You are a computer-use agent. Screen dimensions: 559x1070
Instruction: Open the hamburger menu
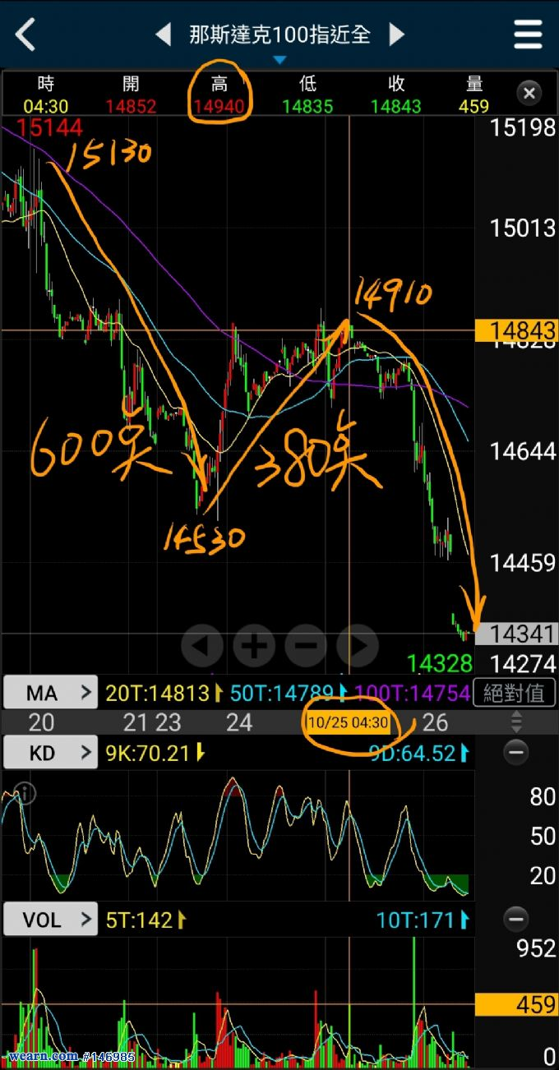click(528, 35)
